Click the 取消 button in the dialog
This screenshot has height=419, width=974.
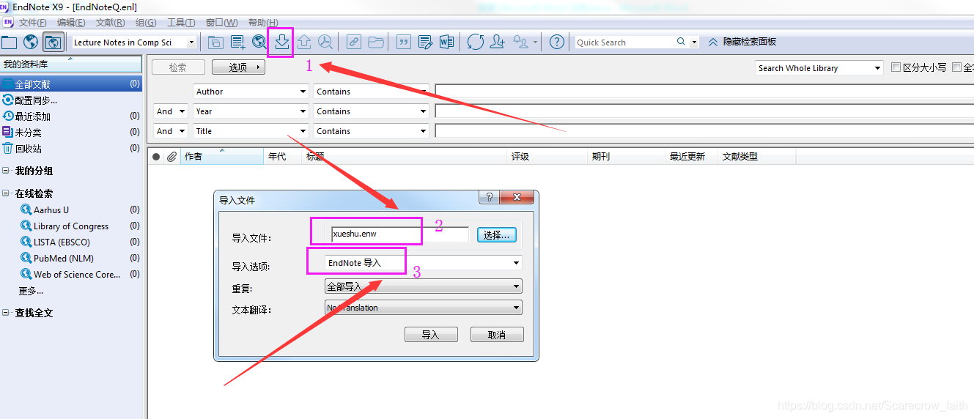point(497,335)
